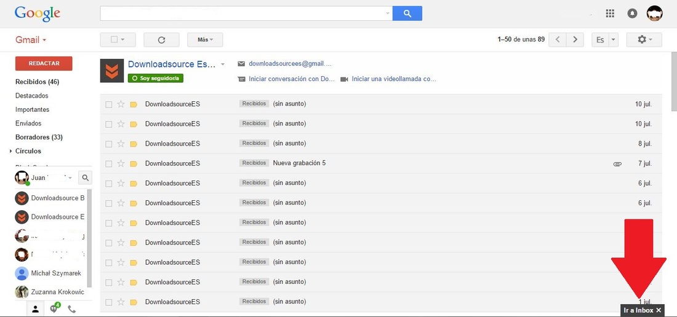The width and height of the screenshot is (677, 317).
Task: Toggle the Es input tools button
Action: (600, 39)
